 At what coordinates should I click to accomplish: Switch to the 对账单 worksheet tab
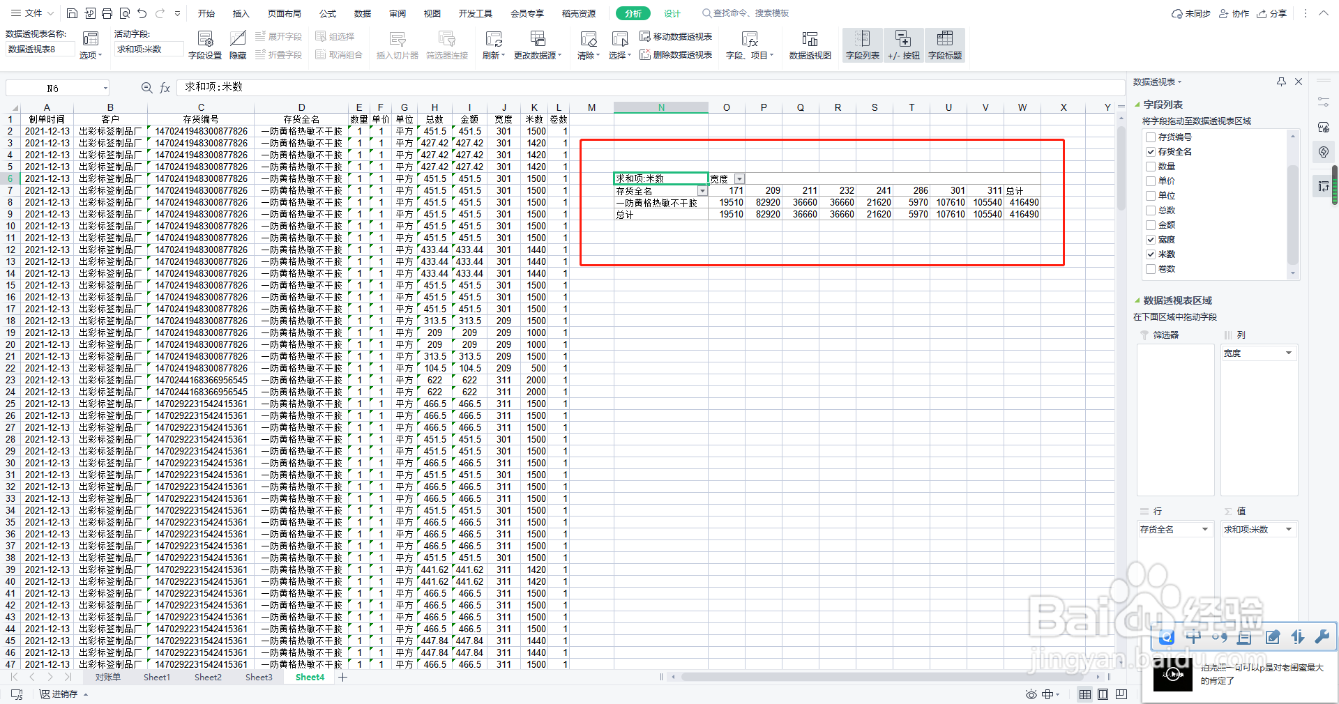(x=108, y=678)
